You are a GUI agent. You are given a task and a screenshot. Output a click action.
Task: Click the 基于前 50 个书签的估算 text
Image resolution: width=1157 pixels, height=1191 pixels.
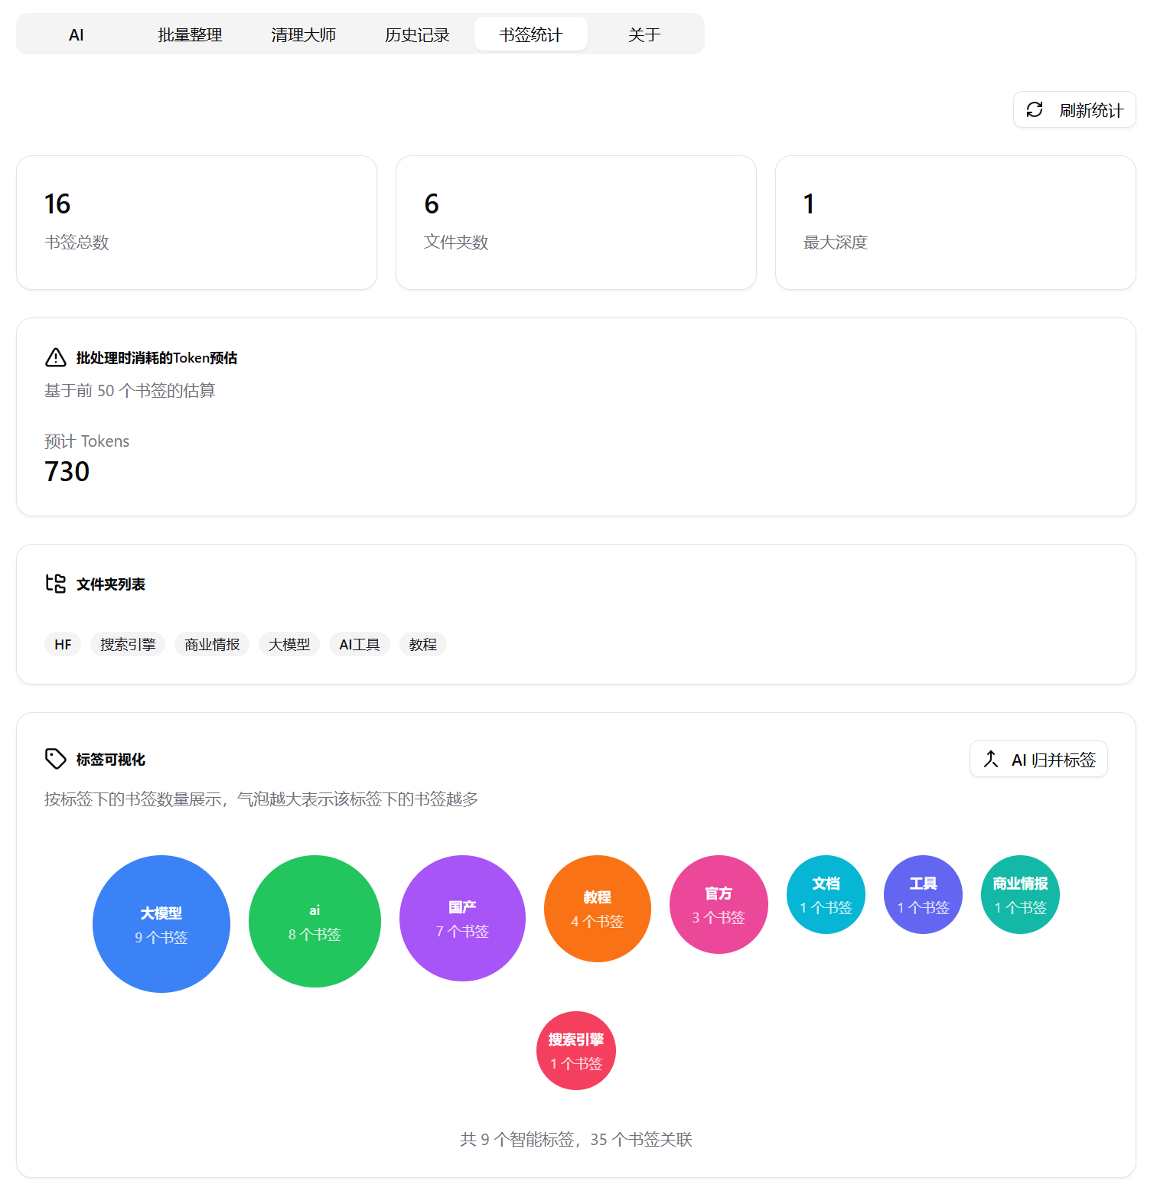click(x=130, y=391)
